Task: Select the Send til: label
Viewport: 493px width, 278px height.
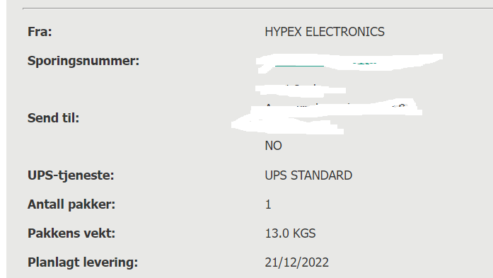Action: 54,118
